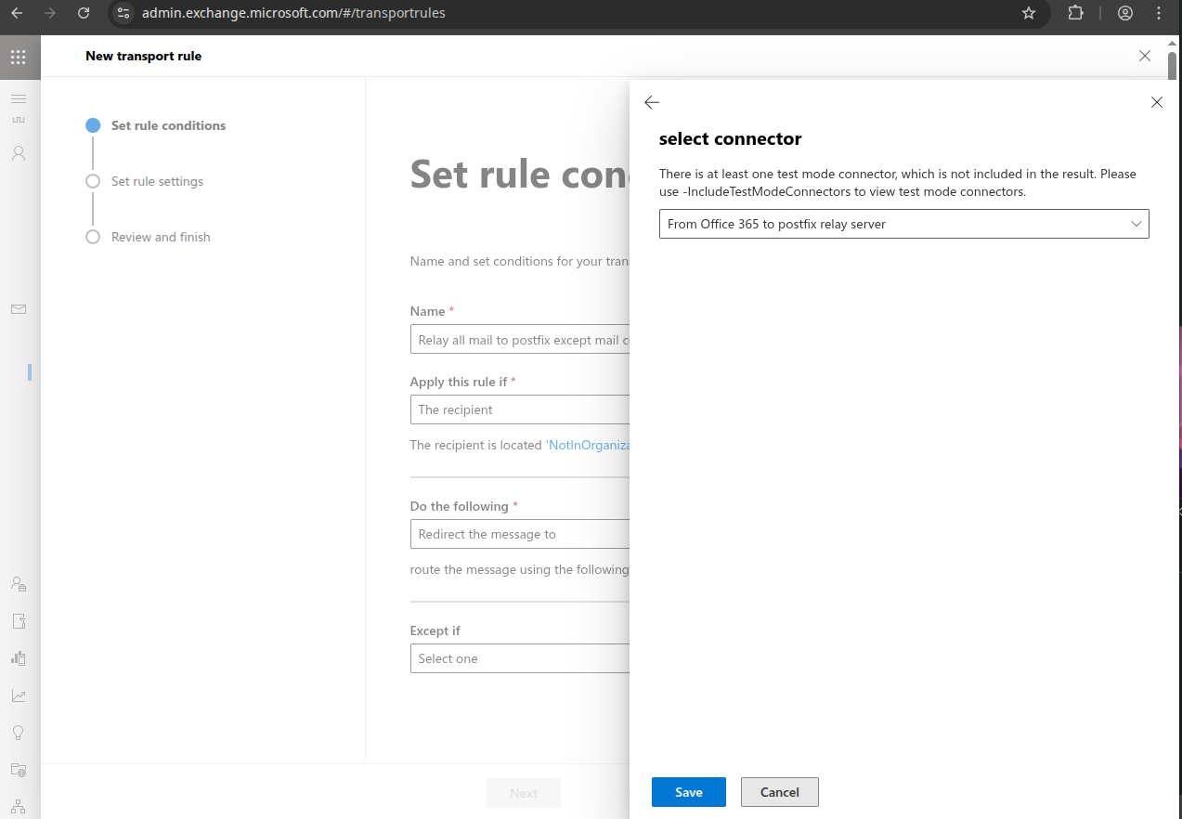This screenshot has width=1182, height=819.
Task: Open Reports chart icon in sidebar
Action: point(19,695)
